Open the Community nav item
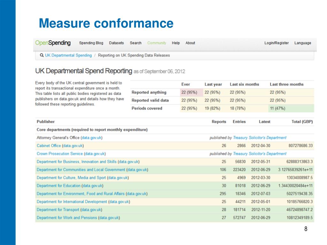327x245 pixels. click(x=156, y=43)
